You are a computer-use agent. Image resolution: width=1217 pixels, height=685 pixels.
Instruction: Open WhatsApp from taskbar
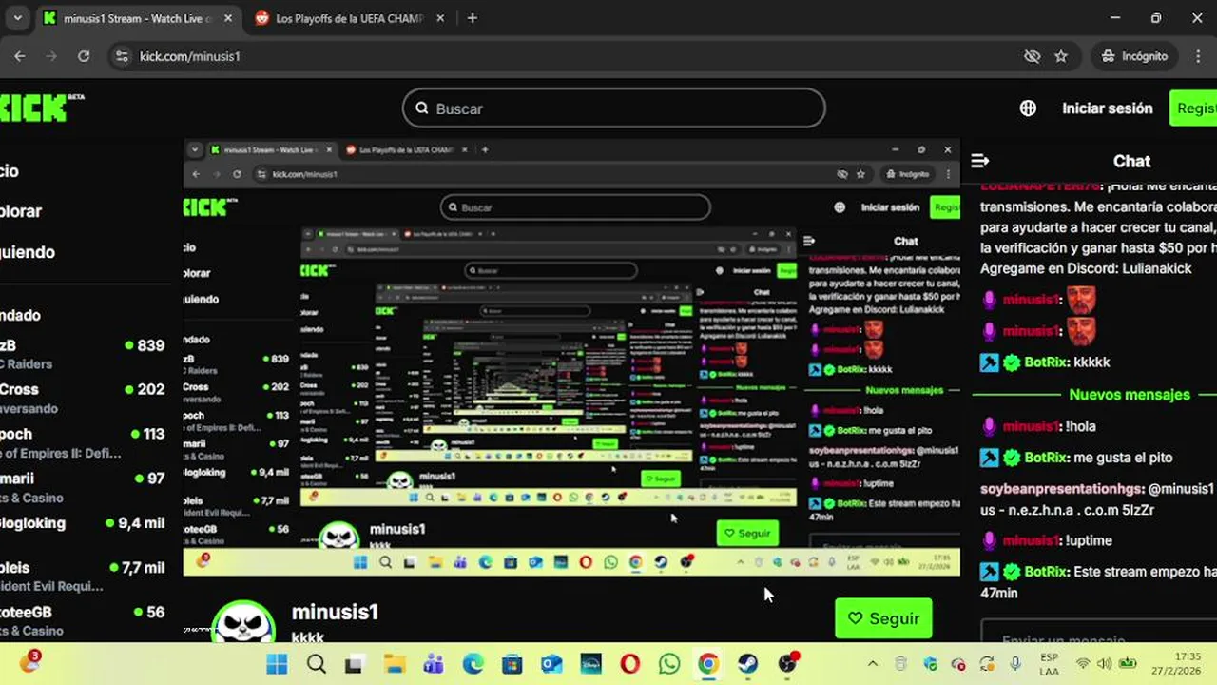coord(669,664)
